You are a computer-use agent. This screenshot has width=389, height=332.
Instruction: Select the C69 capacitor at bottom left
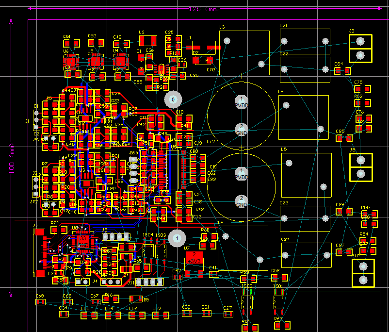pos(40,302)
